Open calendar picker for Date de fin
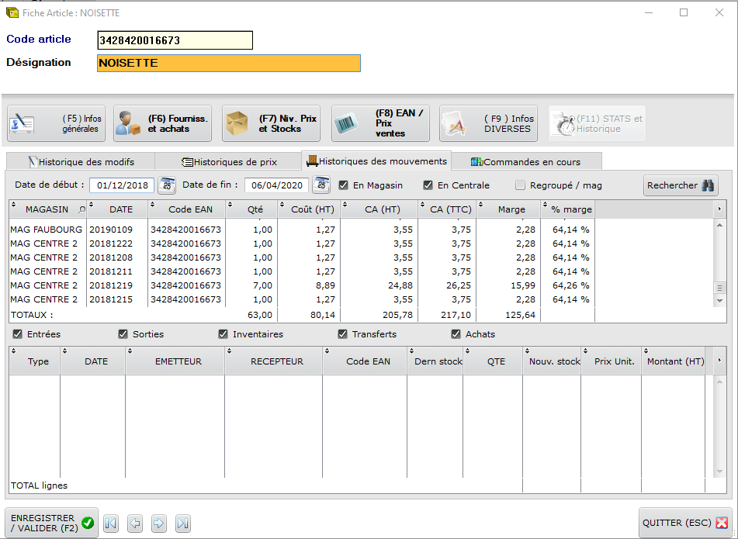The width and height of the screenshot is (738, 539). click(x=321, y=185)
